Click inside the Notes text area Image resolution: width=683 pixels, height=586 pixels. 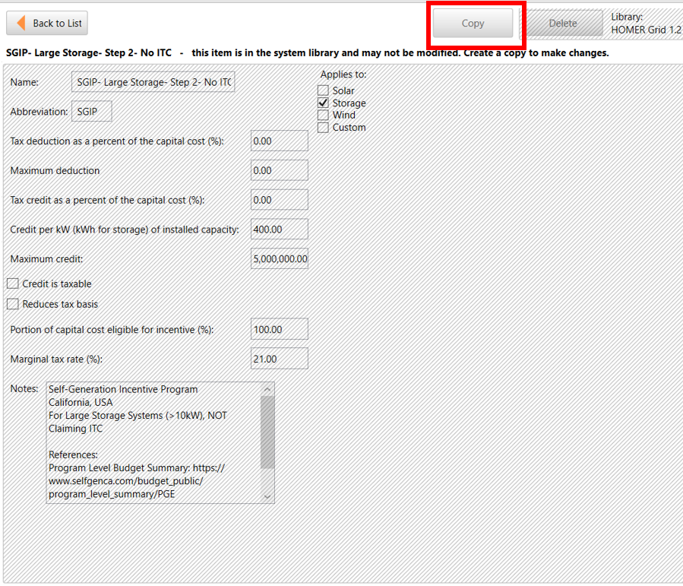(152, 441)
